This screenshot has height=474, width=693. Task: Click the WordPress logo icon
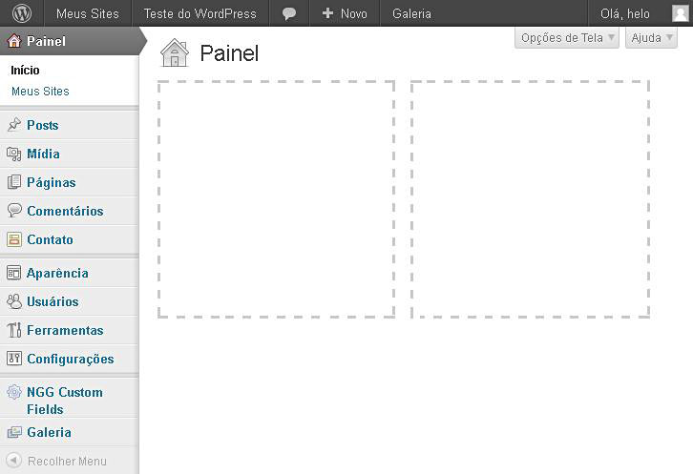click(x=23, y=13)
